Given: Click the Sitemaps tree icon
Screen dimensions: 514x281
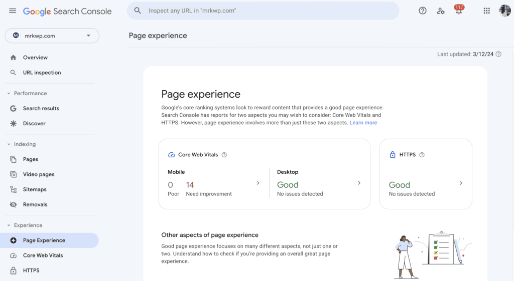Looking at the screenshot, I should click(13, 189).
